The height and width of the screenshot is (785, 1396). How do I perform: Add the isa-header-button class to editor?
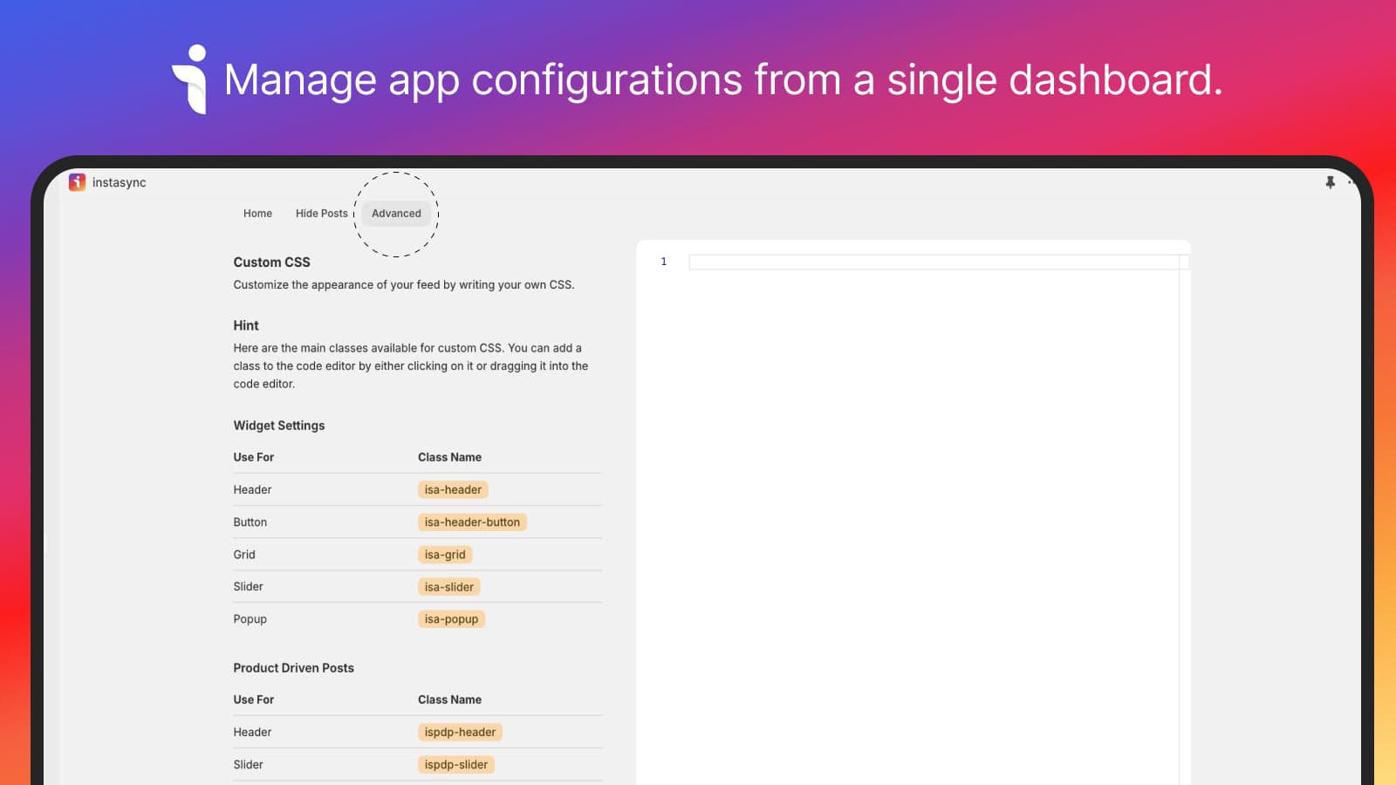coord(472,522)
